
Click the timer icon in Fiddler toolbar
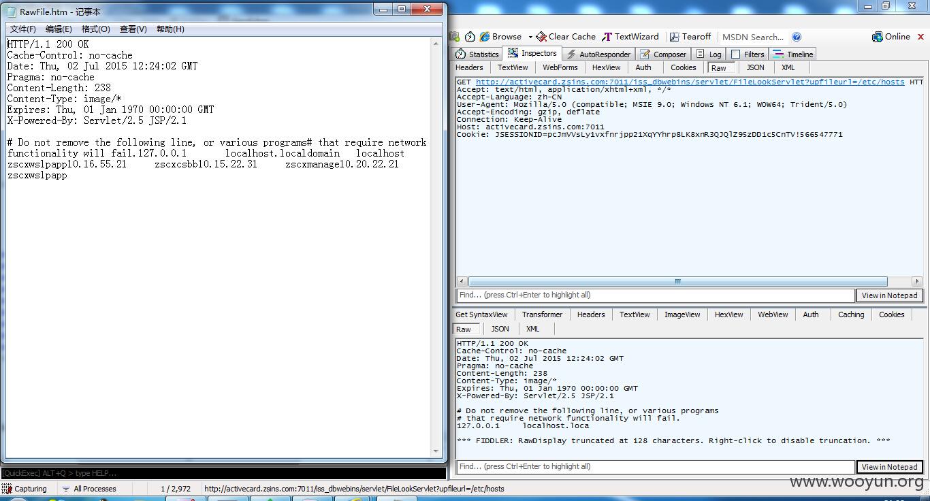point(470,37)
